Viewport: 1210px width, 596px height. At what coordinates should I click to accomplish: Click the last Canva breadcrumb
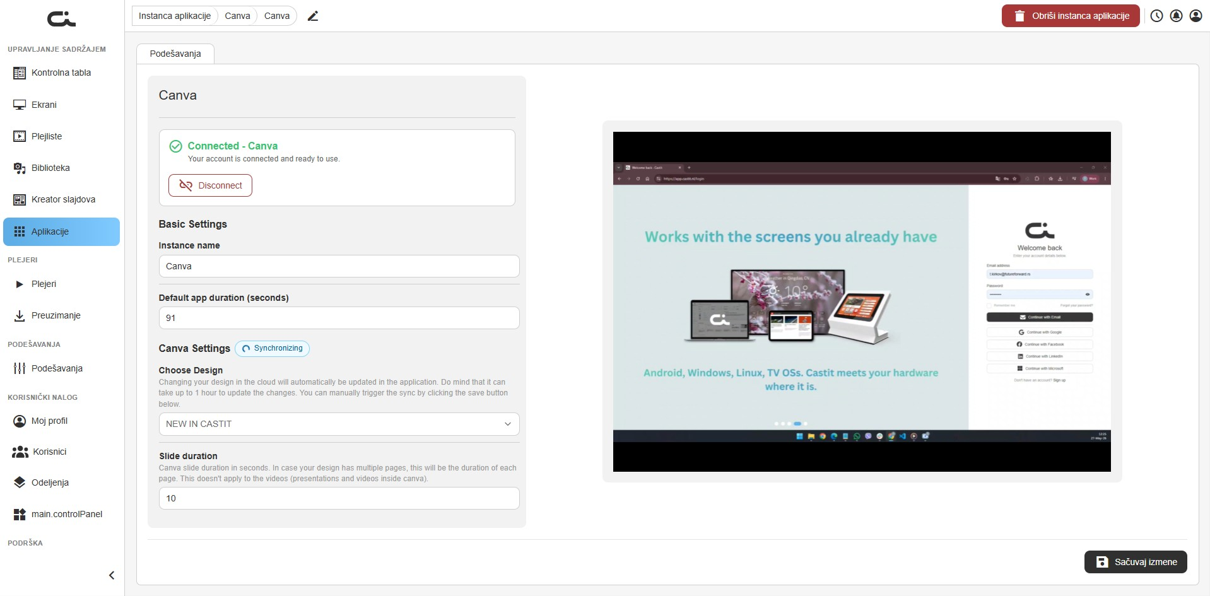coord(277,16)
